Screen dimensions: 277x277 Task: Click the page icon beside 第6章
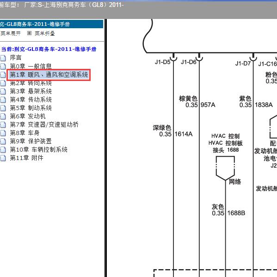pyautogui.click(x=3, y=116)
